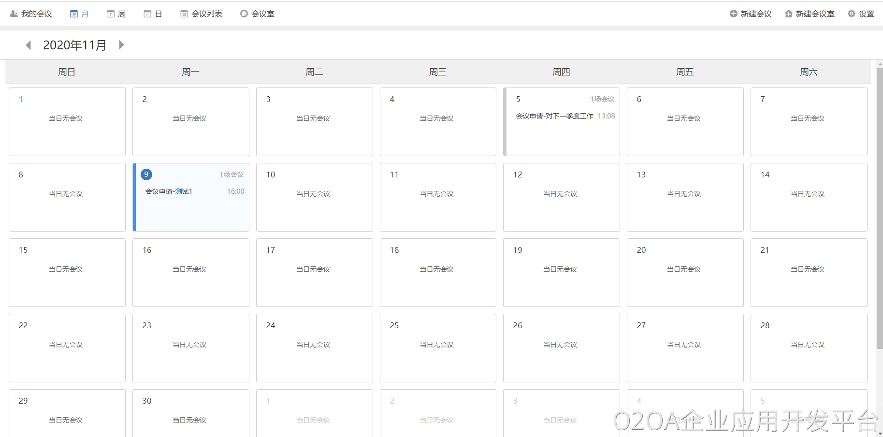Open settings via the gear icon
Screen dimensions: 883x437
point(852,14)
